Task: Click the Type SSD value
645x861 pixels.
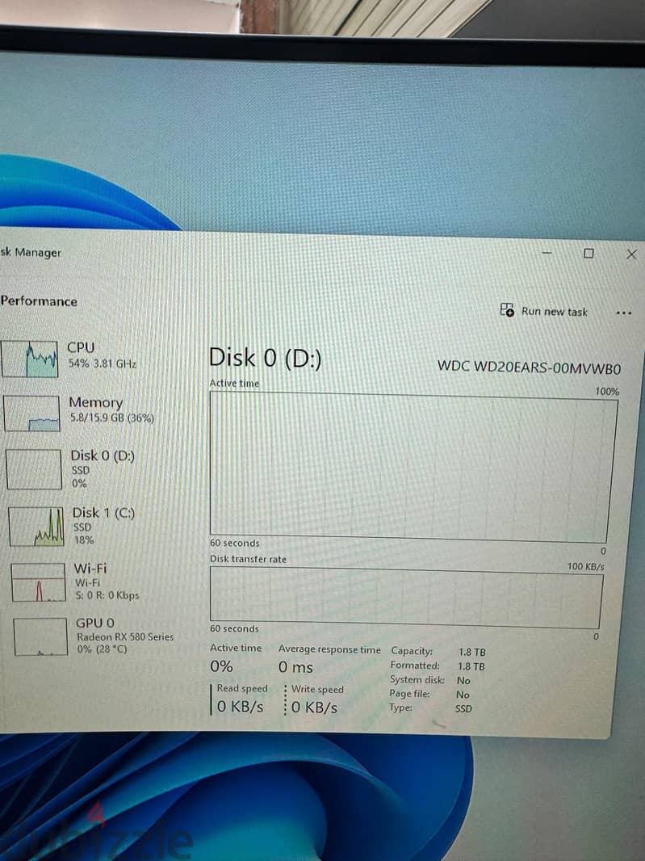Action: 463,709
